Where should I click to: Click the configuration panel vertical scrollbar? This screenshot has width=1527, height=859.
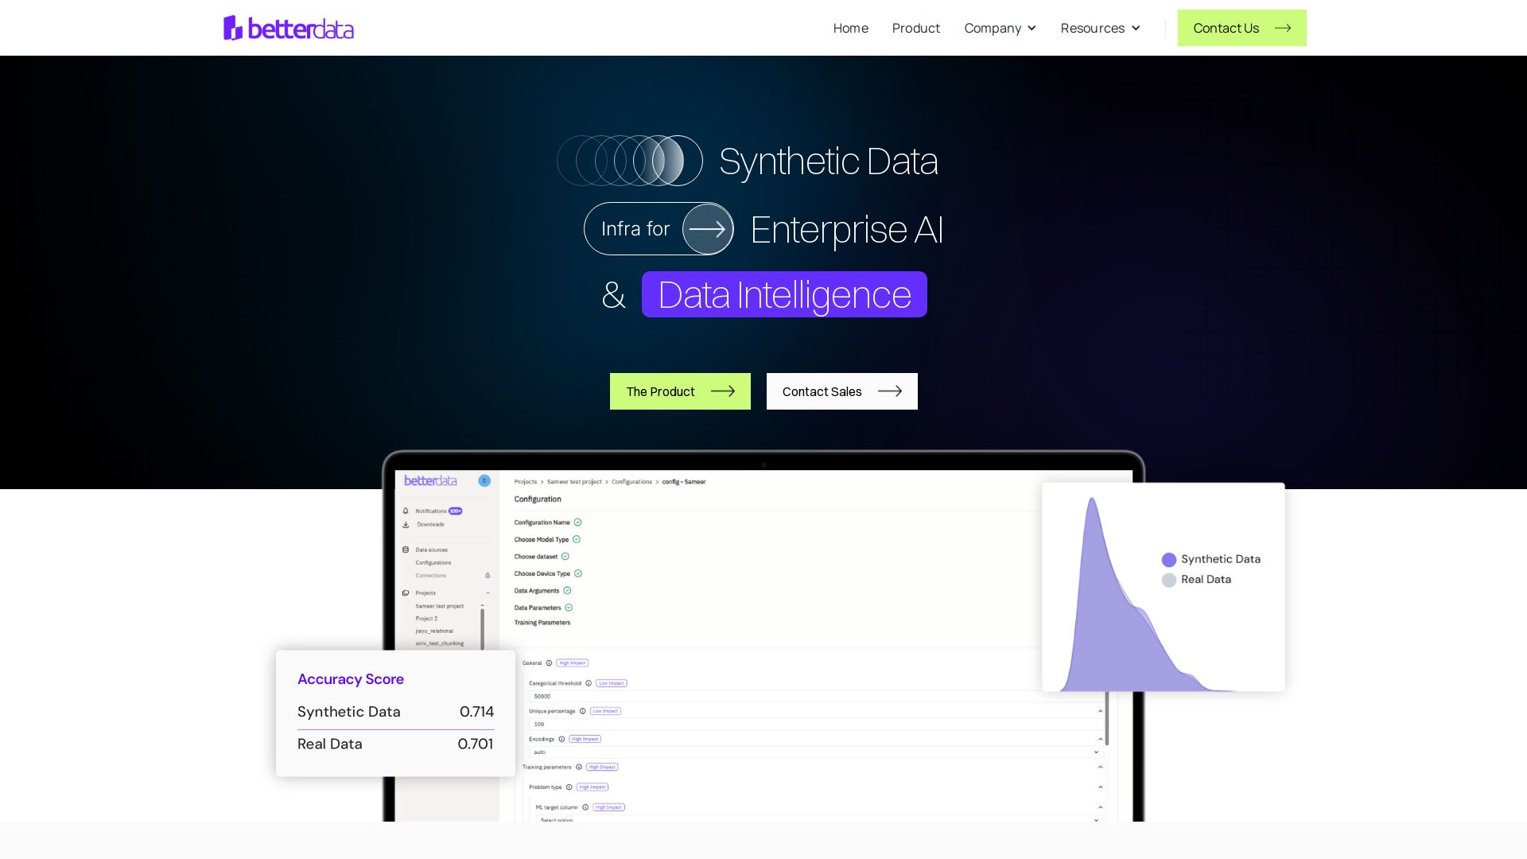pyautogui.click(x=1106, y=717)
